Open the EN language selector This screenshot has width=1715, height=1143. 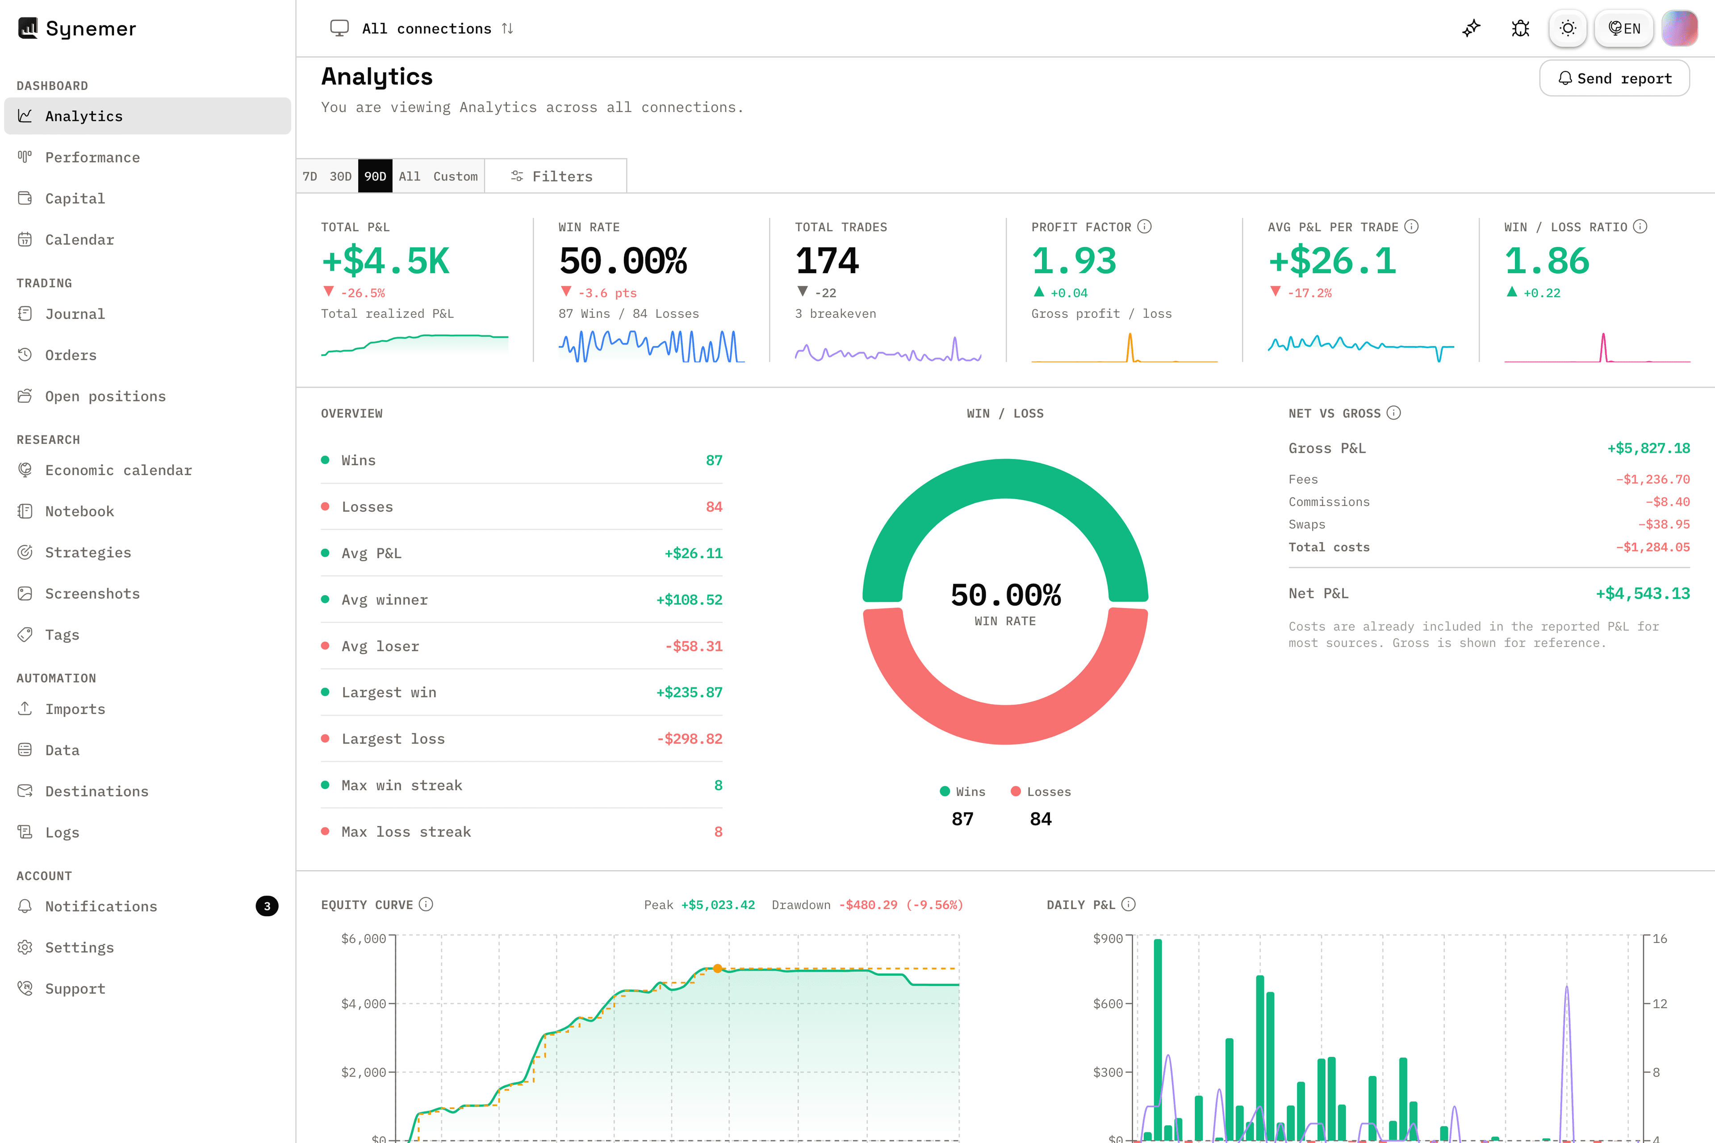point(1624,29)
